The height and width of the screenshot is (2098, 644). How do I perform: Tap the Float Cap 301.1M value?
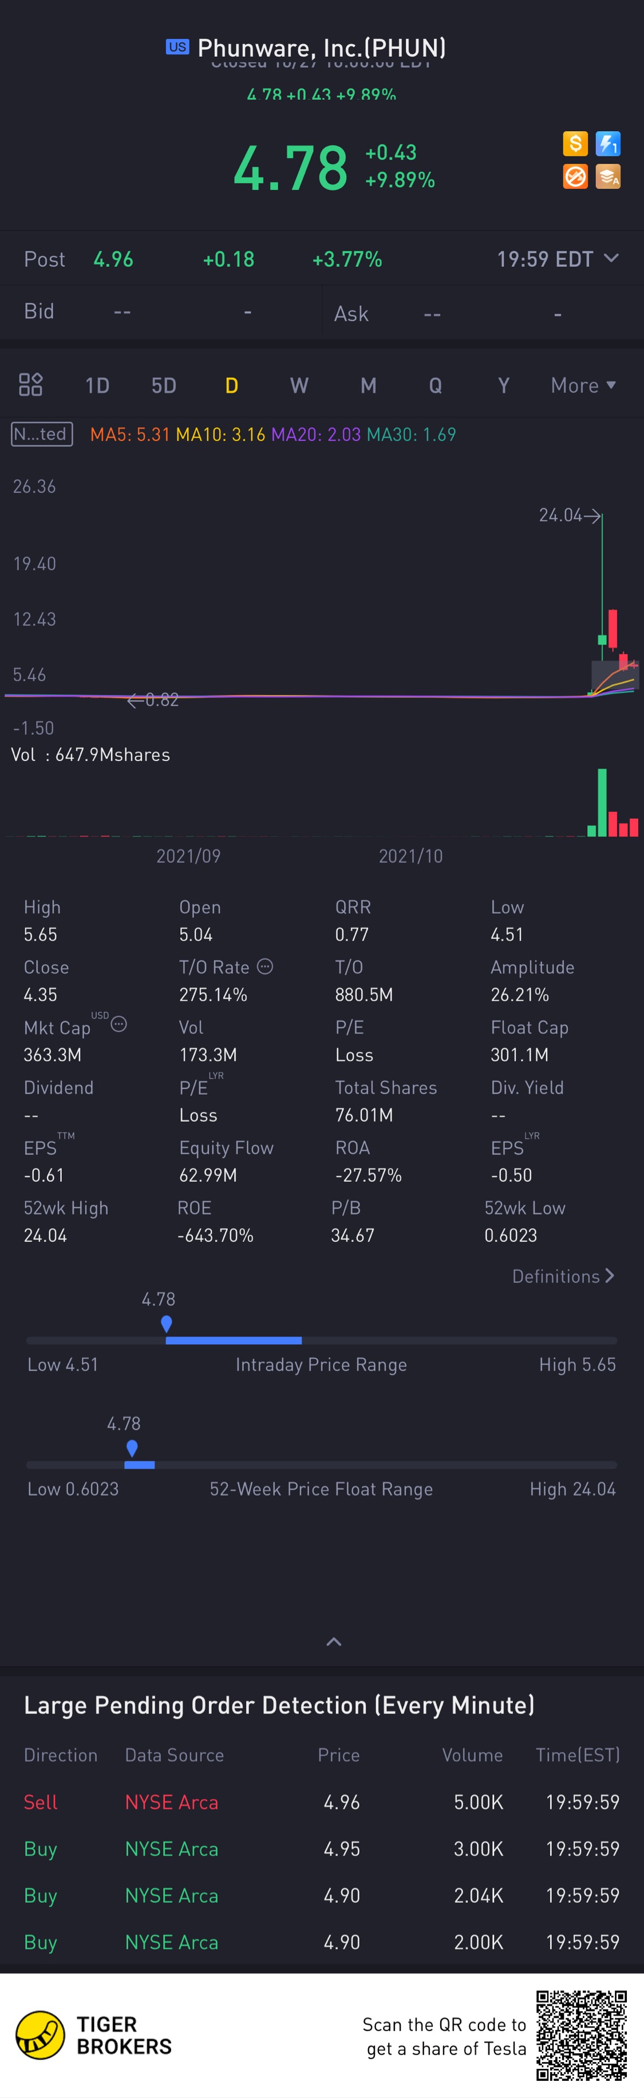[519, 1055]
